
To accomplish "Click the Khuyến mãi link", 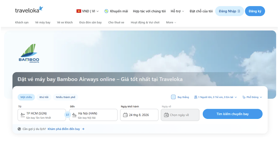I will coord(119,11).
